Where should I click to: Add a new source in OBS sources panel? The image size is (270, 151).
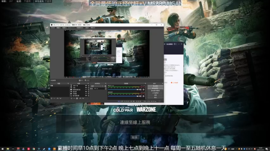pyautogui.click(x=72, y=98)
